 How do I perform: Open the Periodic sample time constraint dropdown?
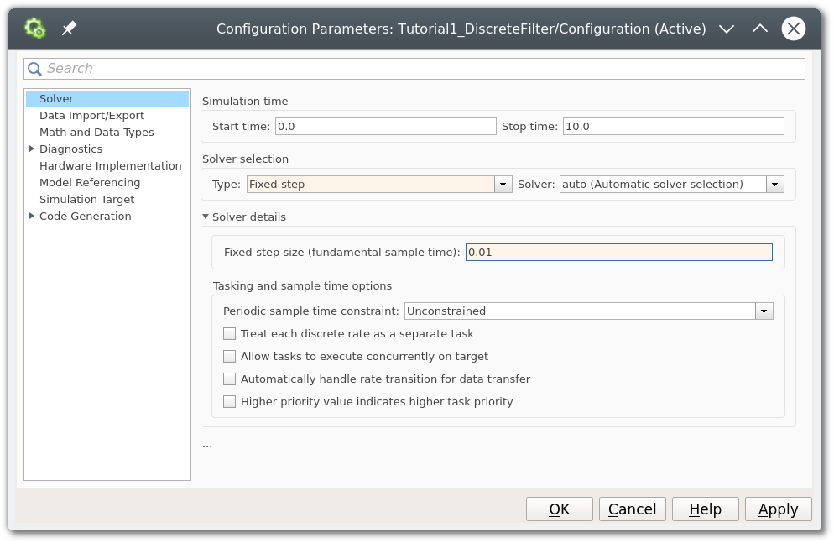(x=764, y=311)
